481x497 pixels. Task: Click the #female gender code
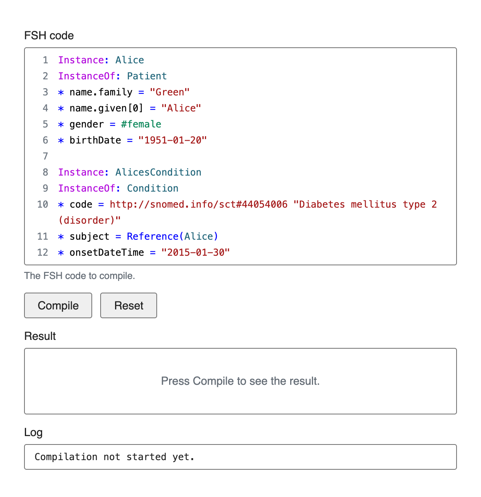click(x=141, y=124)
